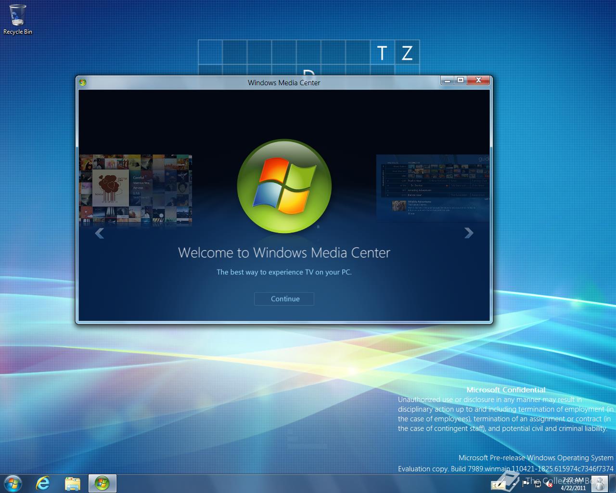This screenshot has width=616, height=493.
Task: Open the Action Center flag icon
Action: click(526, 484)
